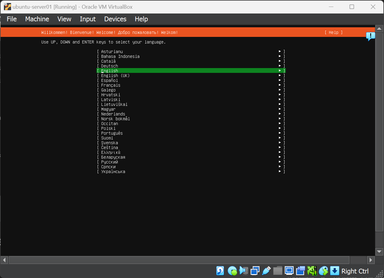
Task: Click the hard disk activity status icon
Action: [220, 271]
